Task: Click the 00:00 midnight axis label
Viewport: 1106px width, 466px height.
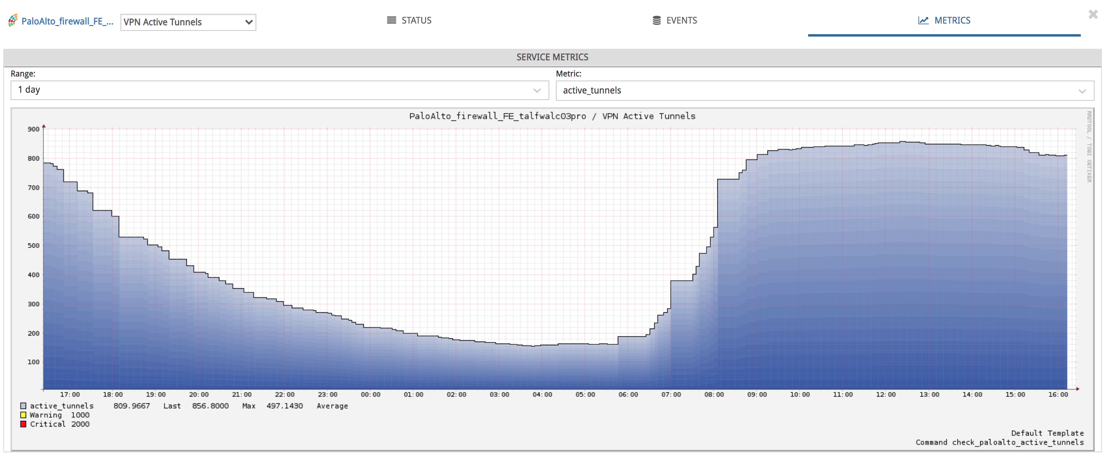Action: point(371,394)
